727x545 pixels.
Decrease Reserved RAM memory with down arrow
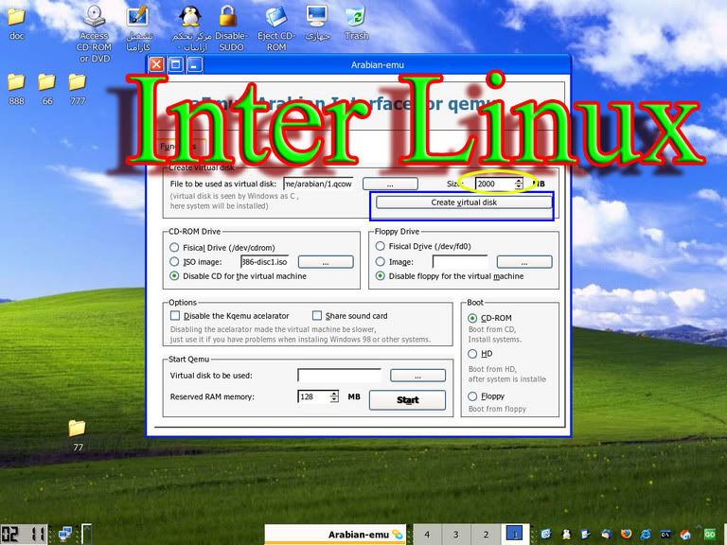coord(334,399)
